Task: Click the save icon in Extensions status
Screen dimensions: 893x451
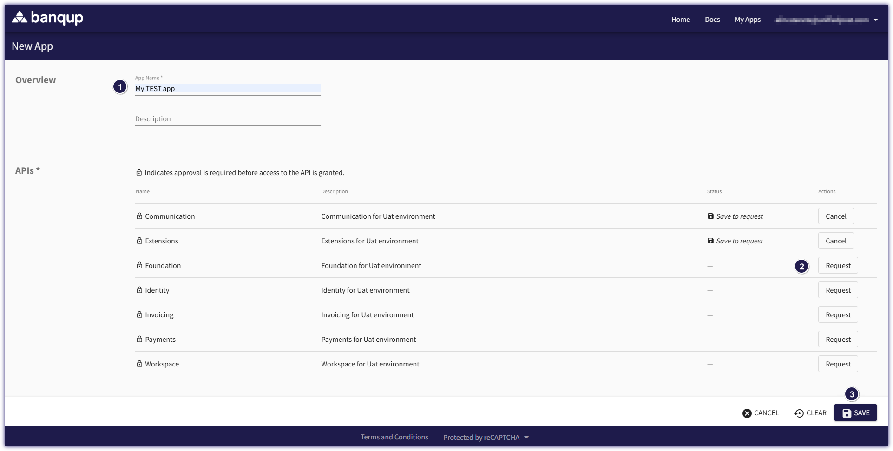Action: pyautogui.click(x=710, y=241)
